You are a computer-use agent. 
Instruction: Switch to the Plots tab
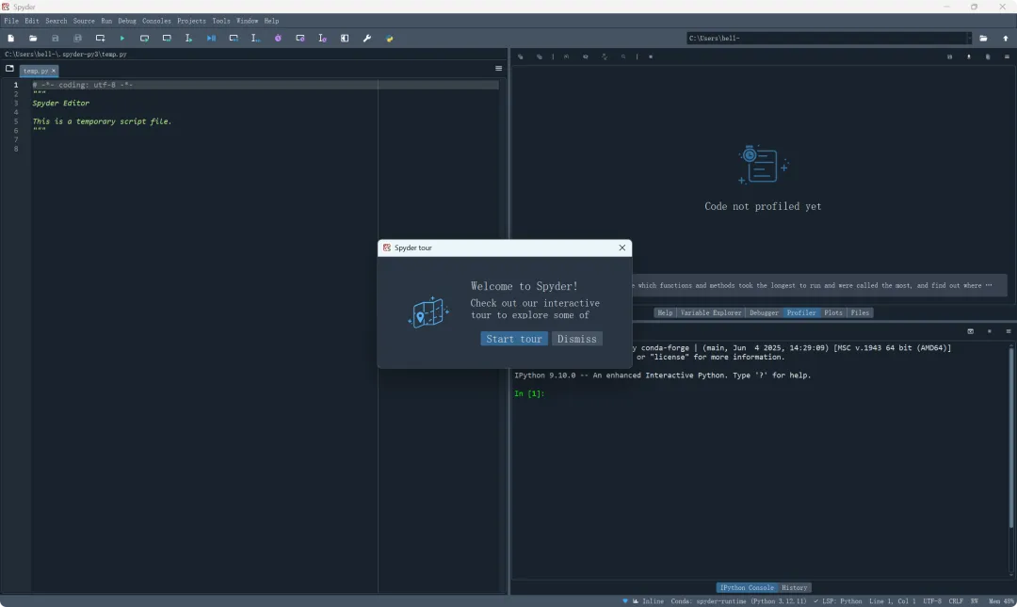point(832,312)
